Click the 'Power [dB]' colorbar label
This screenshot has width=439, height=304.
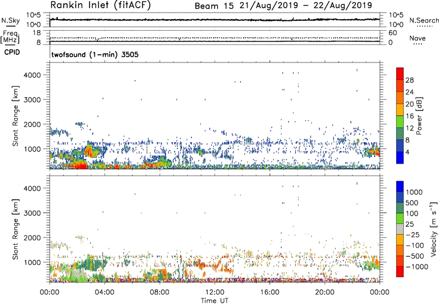coord(419,116)
